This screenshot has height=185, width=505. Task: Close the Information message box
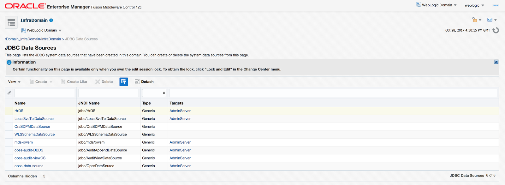tap(496, 62)
